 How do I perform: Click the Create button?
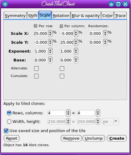[x=117, y=138]
